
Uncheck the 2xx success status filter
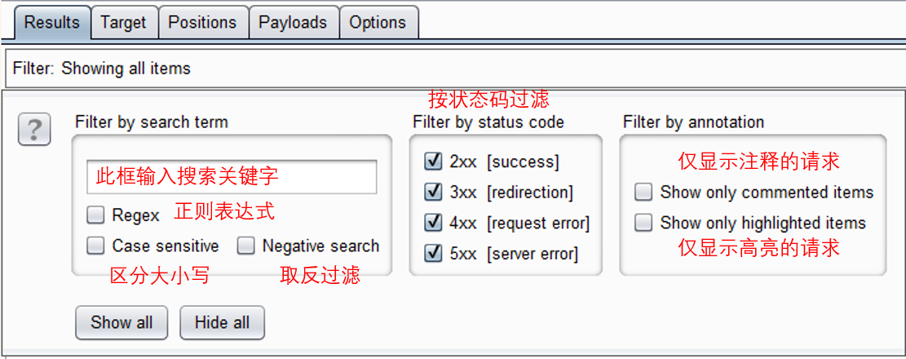[x=433, y=162]
